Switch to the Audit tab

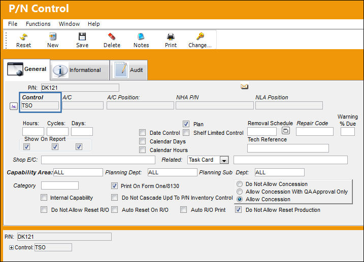coord(129,70)
